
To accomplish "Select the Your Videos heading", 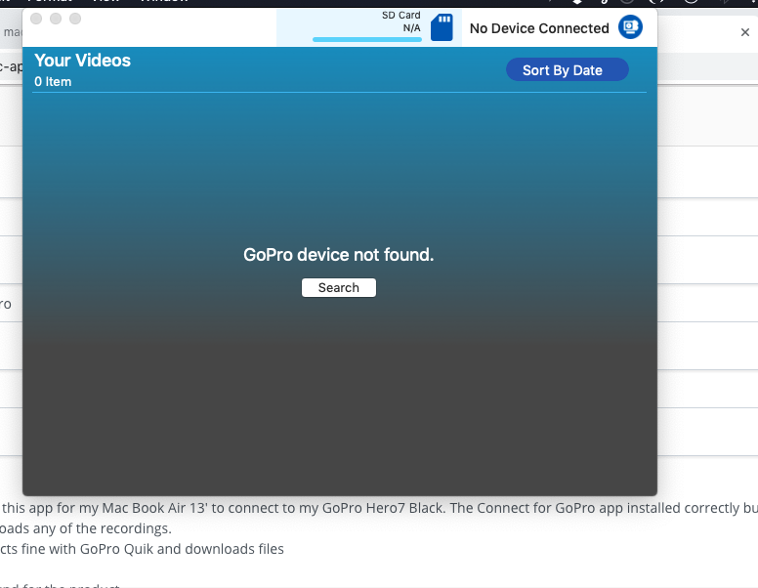I will [82, 61].
